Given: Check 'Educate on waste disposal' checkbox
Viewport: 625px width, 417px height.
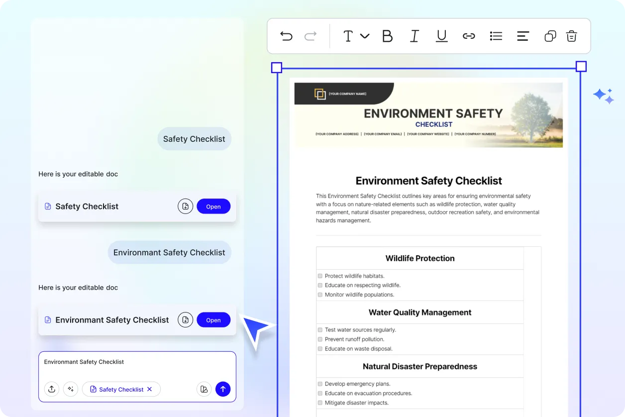Looking at the screenshot, I should pyautogui.click(x=320, y=349).
